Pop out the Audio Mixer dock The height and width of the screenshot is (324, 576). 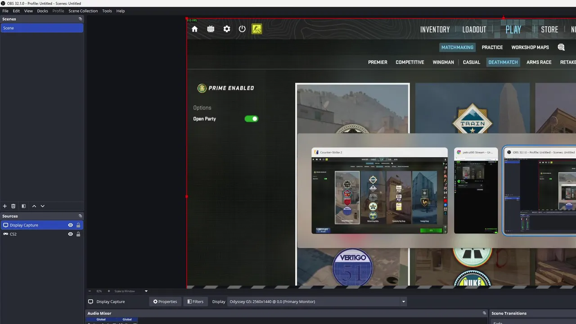(x=484, y=313)
